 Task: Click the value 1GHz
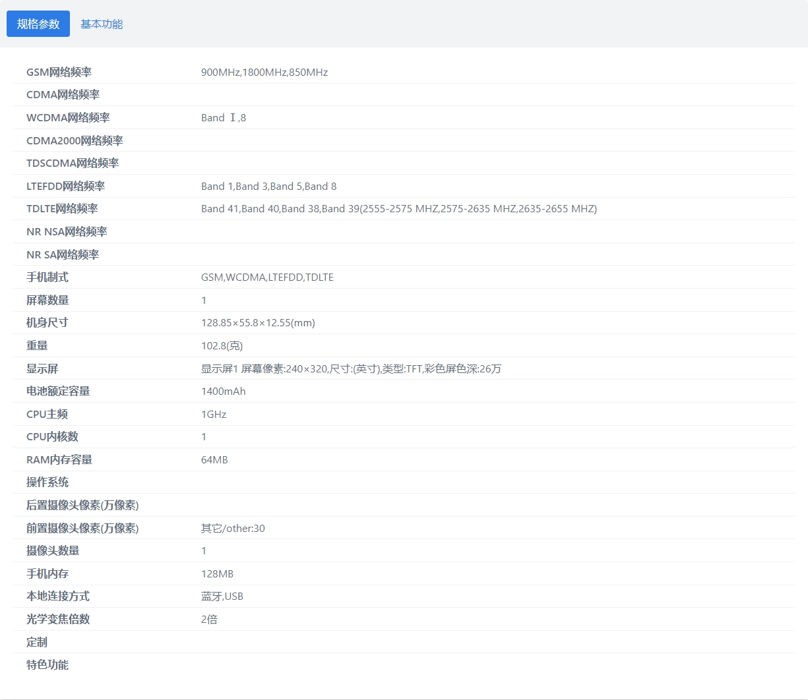[x=214, y=414]
